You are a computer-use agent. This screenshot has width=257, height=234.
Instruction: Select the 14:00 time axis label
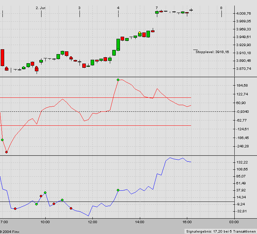139,221
